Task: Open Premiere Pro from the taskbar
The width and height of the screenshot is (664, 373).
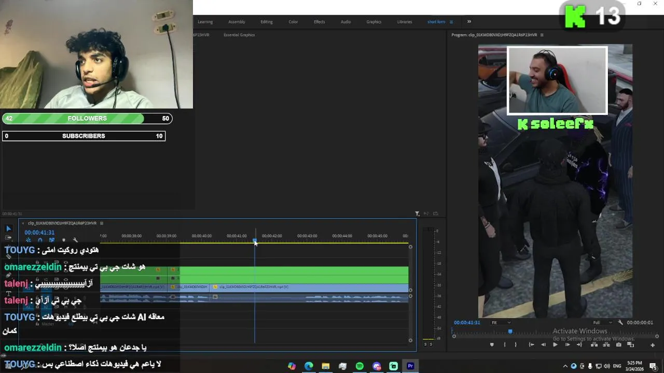Action: point(410,366)
